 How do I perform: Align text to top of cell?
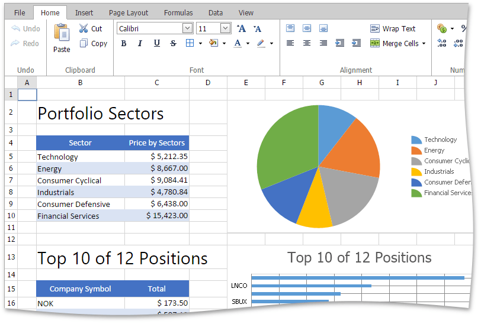[x=290, y=28]
